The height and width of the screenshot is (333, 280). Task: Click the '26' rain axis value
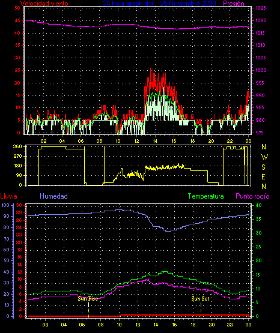click(19, 220)
